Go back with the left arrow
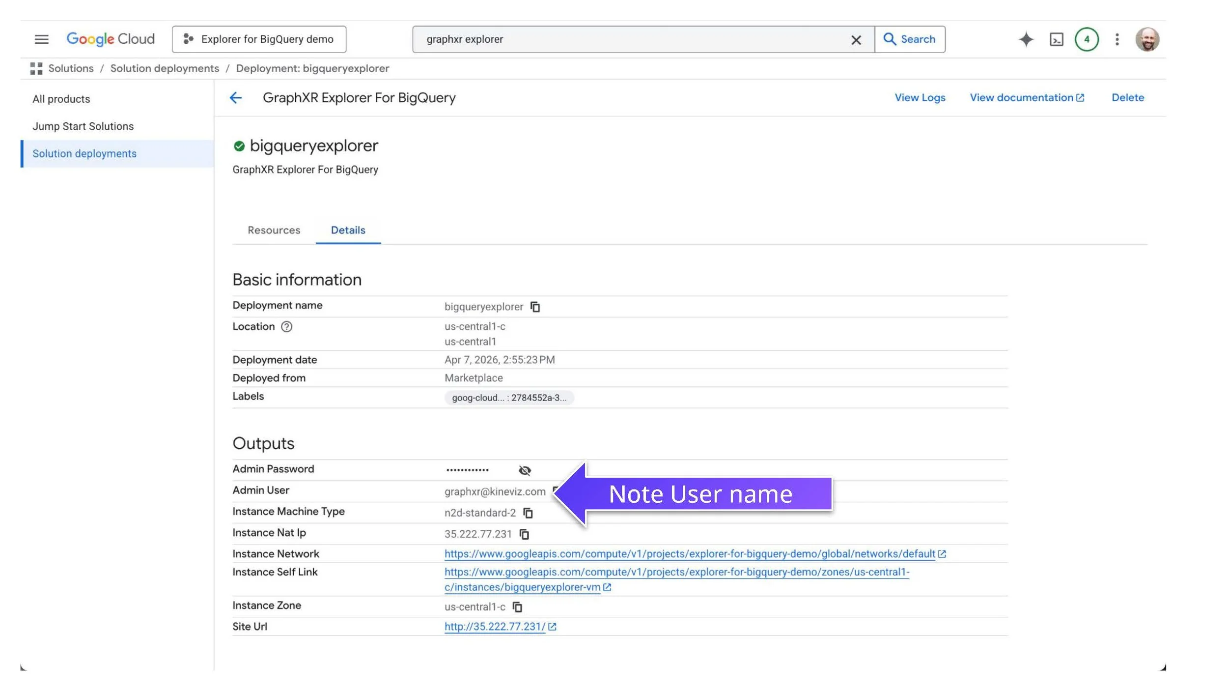The width and height of the screenshot is (1228, 691). [236, 98]
